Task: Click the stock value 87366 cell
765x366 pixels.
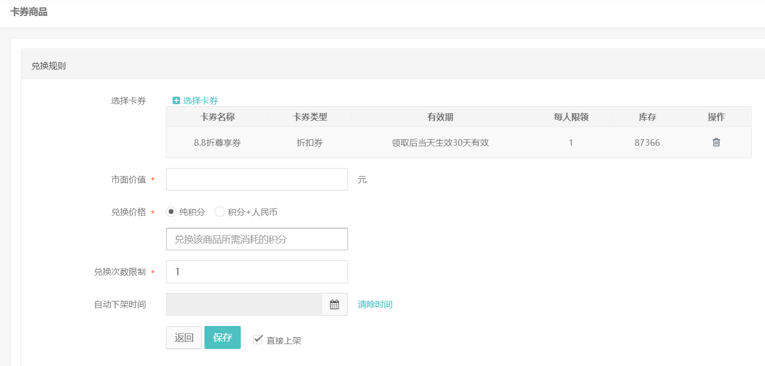Action: 647,142
